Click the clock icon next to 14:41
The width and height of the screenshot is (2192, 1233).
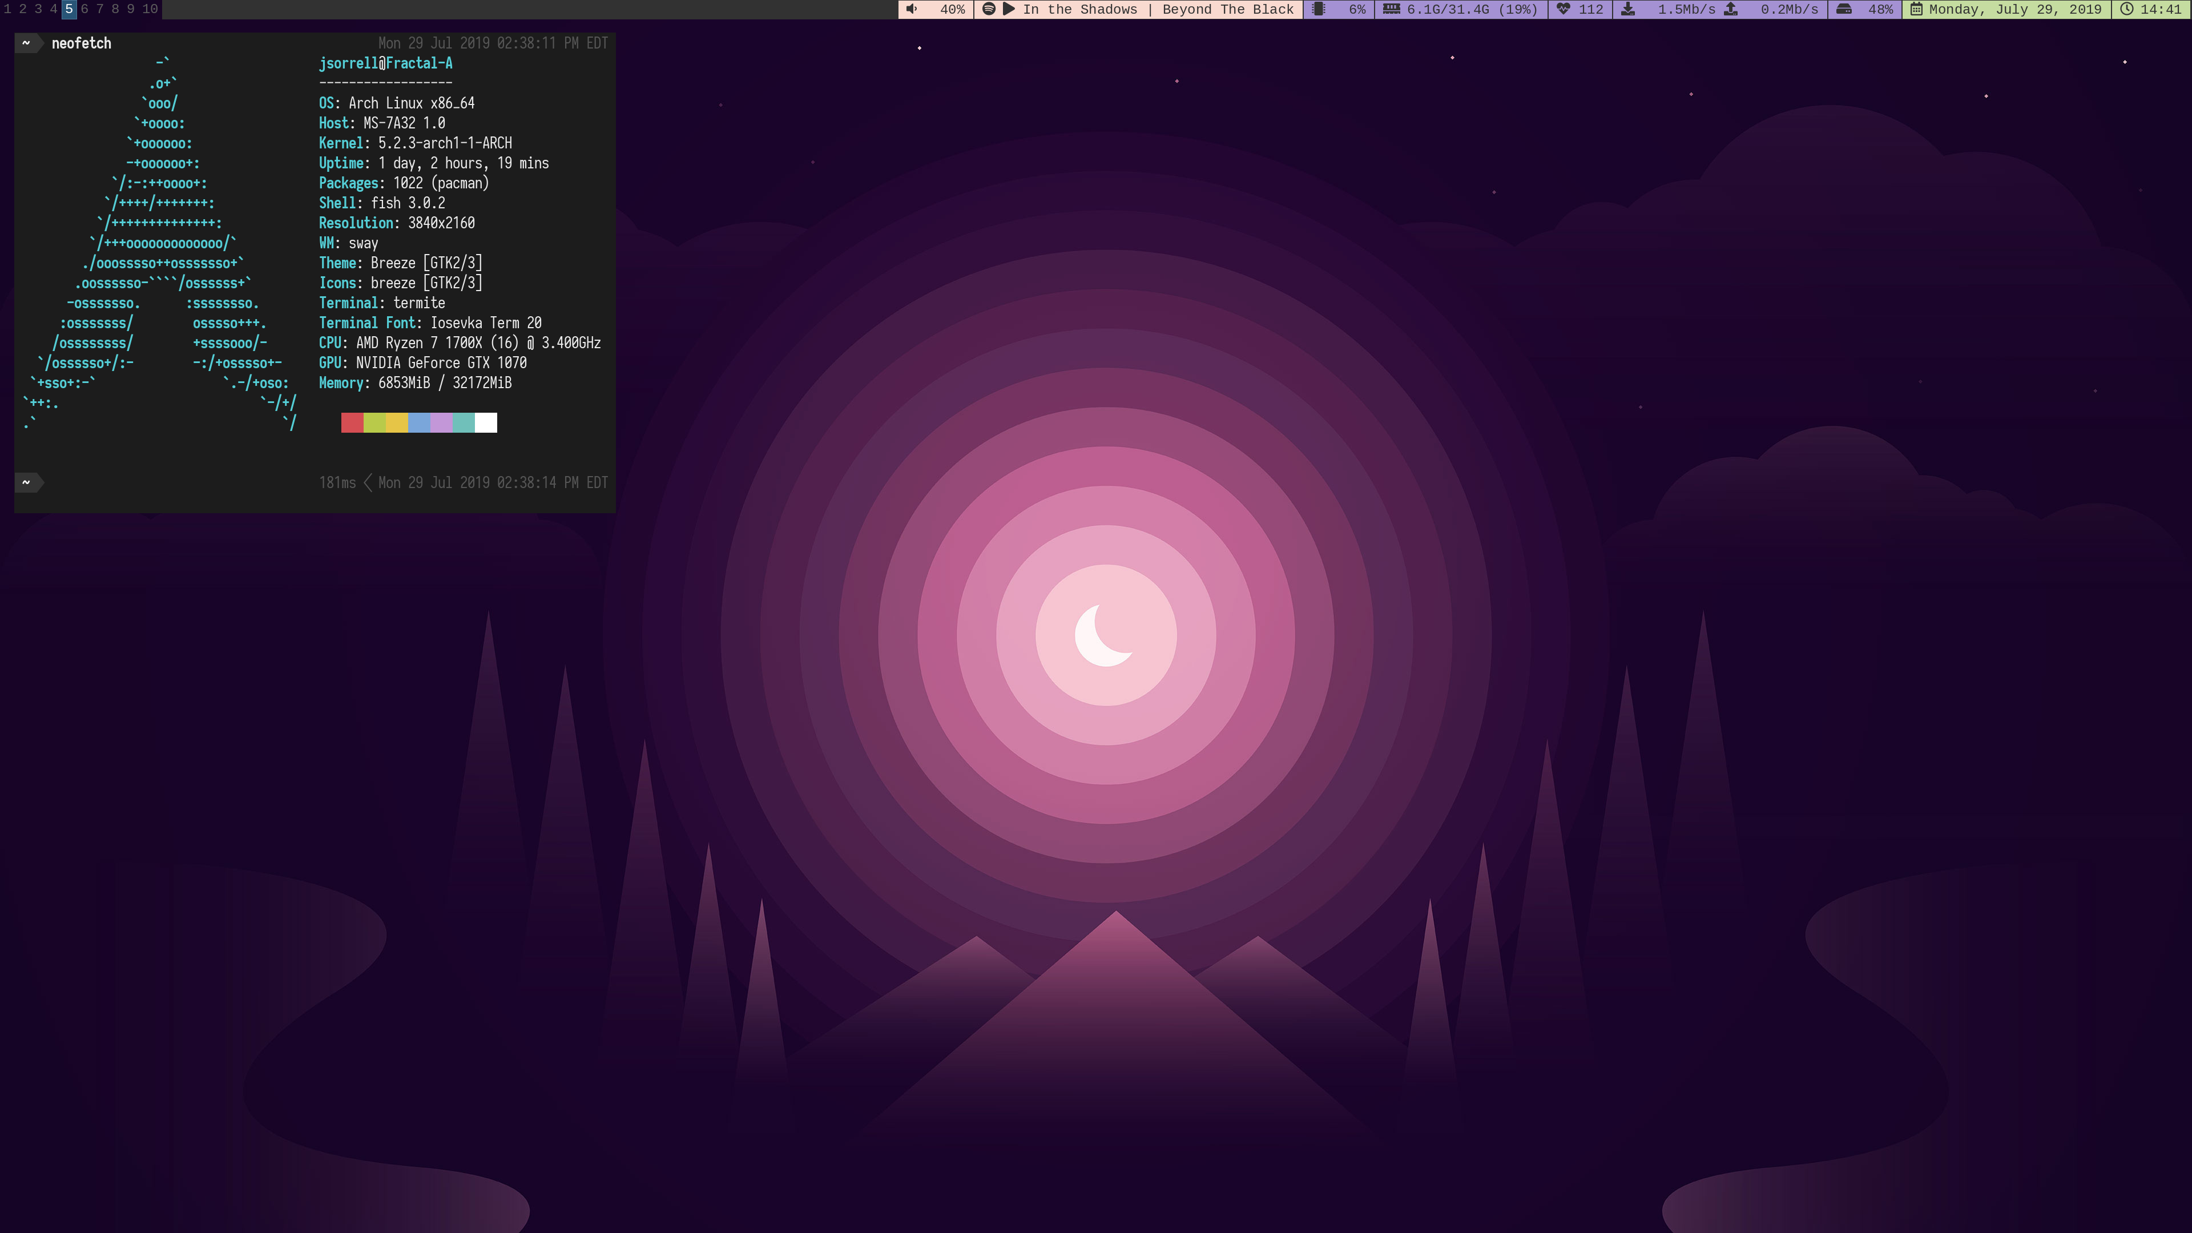(2126, 9)
